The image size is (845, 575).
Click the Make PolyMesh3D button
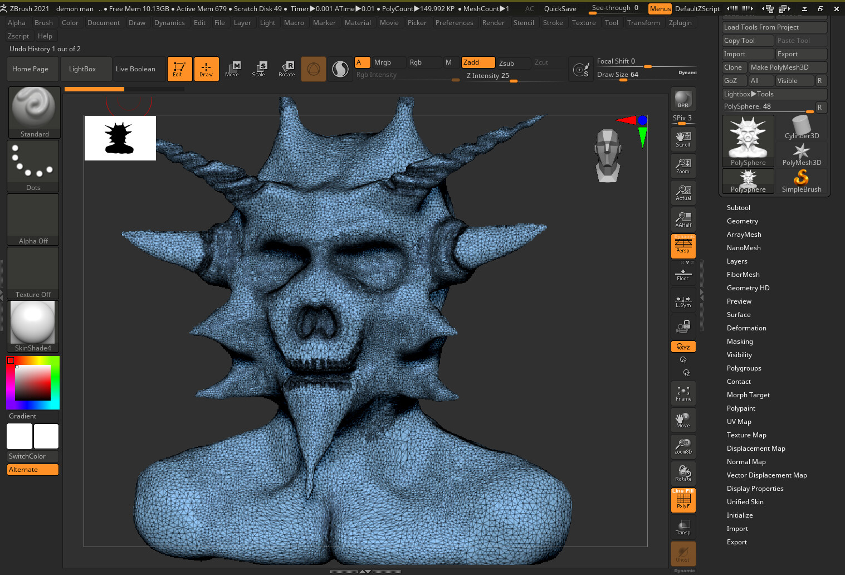click(x=788, y=67)
